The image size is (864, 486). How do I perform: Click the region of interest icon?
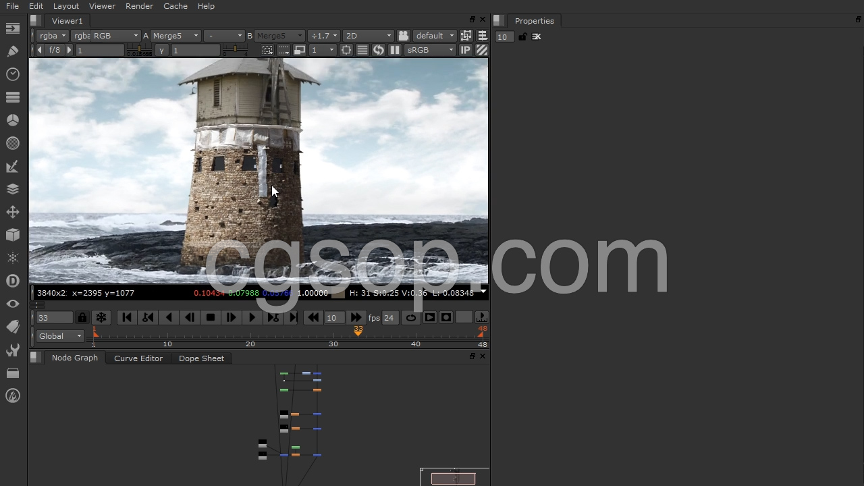[x=267, y=50]
